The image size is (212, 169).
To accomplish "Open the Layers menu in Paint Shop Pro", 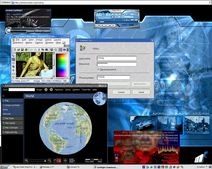I will pyautogui.click(x=57, y=40).
